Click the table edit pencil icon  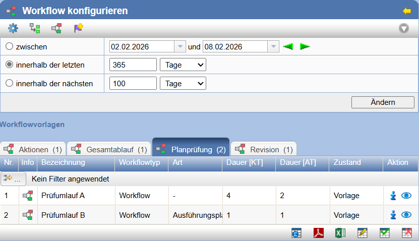click(362, 233)
